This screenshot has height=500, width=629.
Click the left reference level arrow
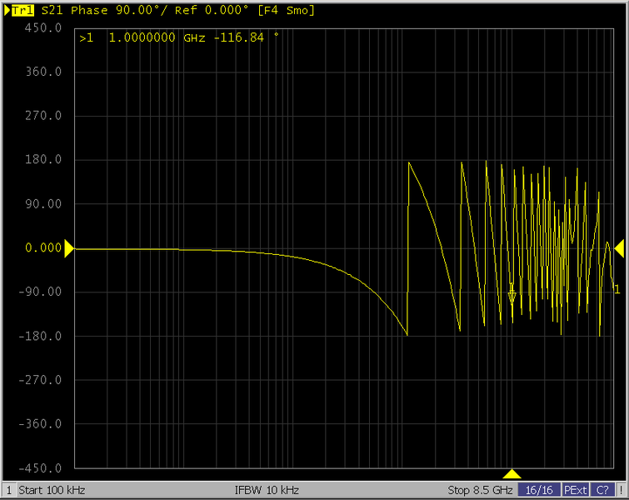click(69, 247)
